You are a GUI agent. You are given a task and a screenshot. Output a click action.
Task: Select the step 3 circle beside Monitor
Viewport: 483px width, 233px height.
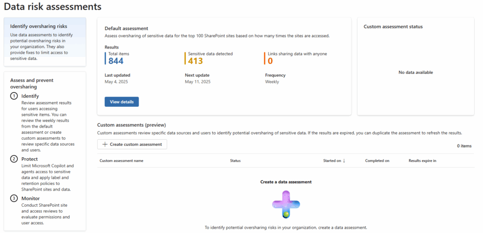click(x=14, y=198)
